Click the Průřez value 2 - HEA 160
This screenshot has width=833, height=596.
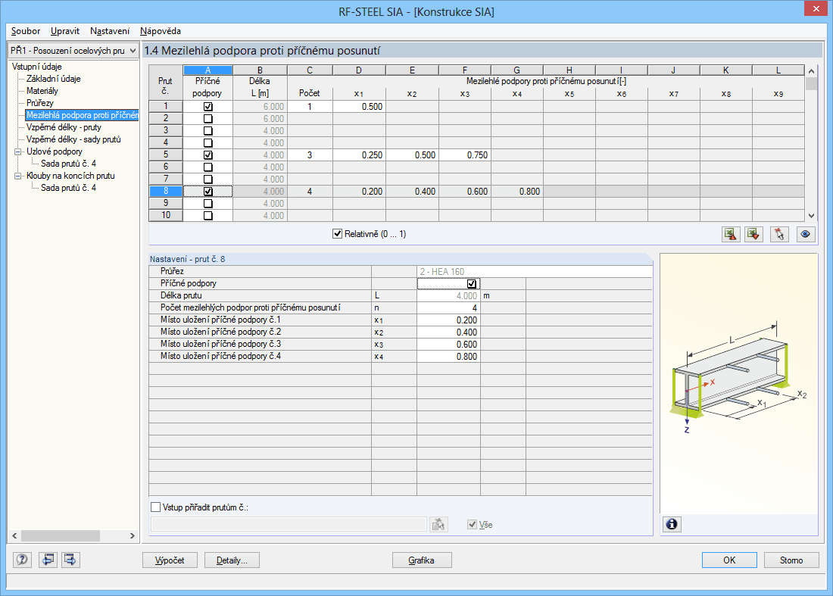[x=535, y=271]
